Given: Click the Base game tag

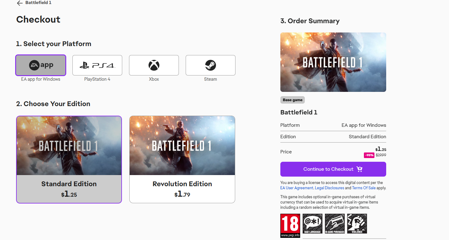Looking at the screenshot, I should [x=292, y=100].
